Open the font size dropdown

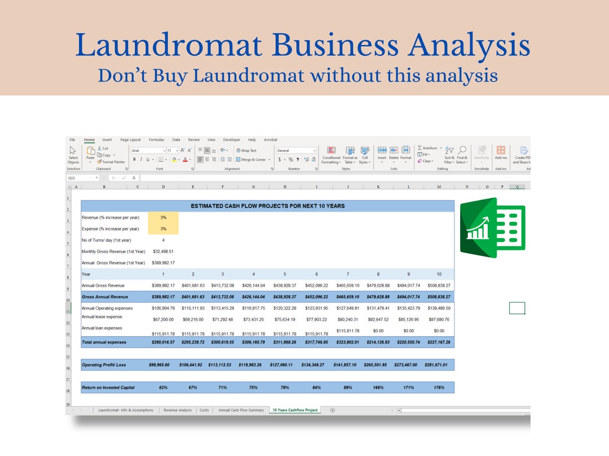pos(177,150)
